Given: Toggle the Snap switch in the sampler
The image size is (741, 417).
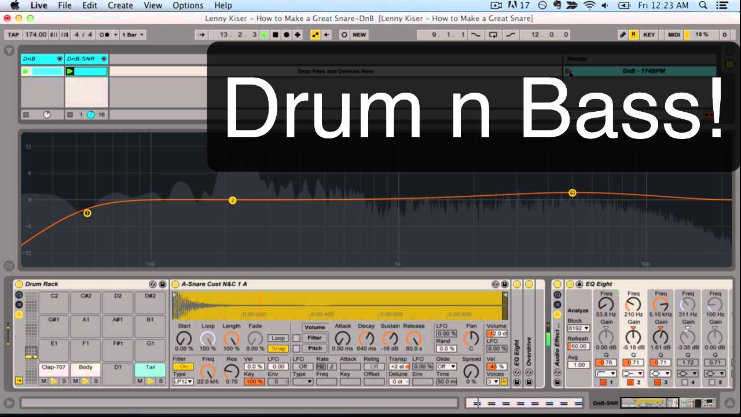Looking at the screenshot, I should pyautogui.click(x=278, y=348).
